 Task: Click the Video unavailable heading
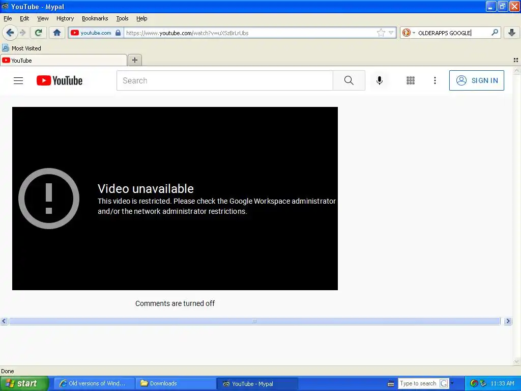[x=146, y=188]
